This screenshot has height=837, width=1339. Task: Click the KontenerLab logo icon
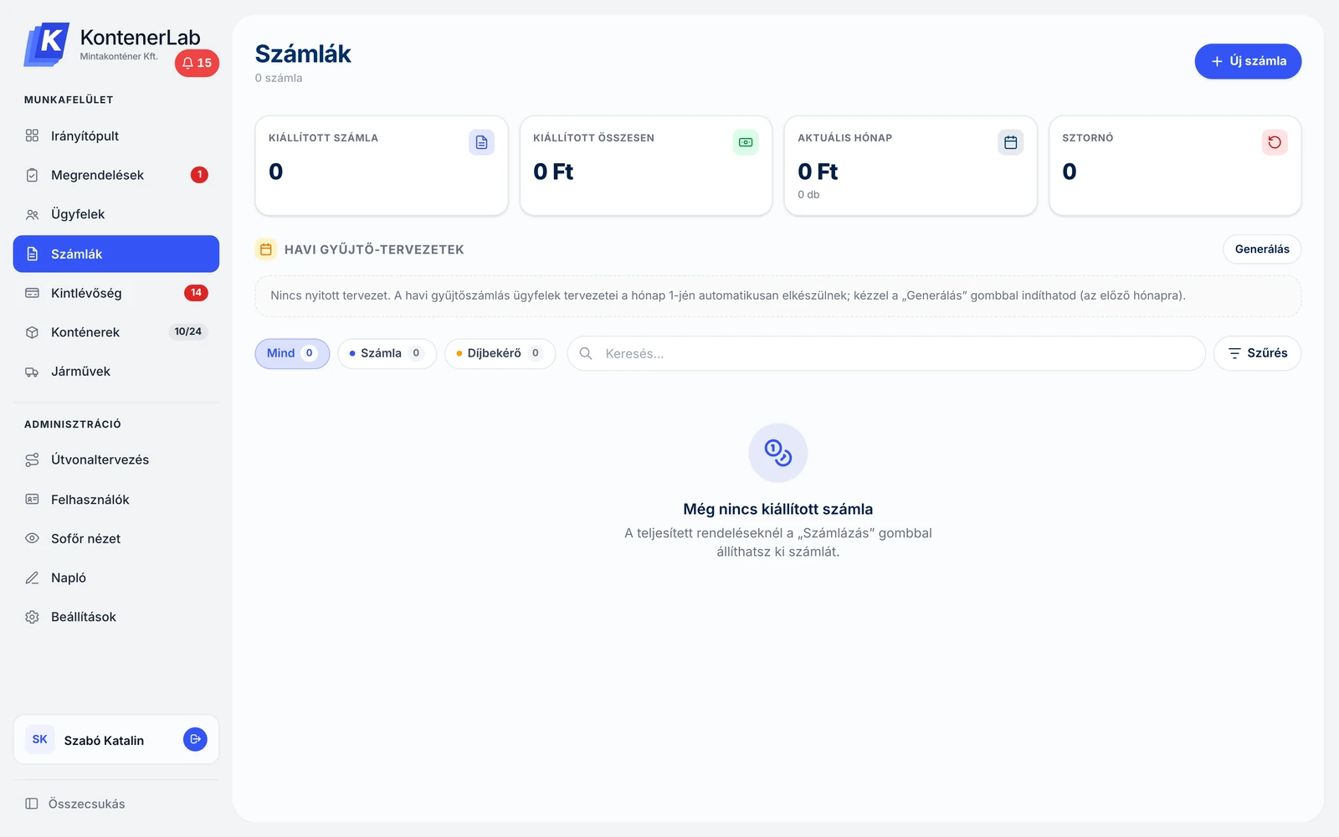coord(47,44)
